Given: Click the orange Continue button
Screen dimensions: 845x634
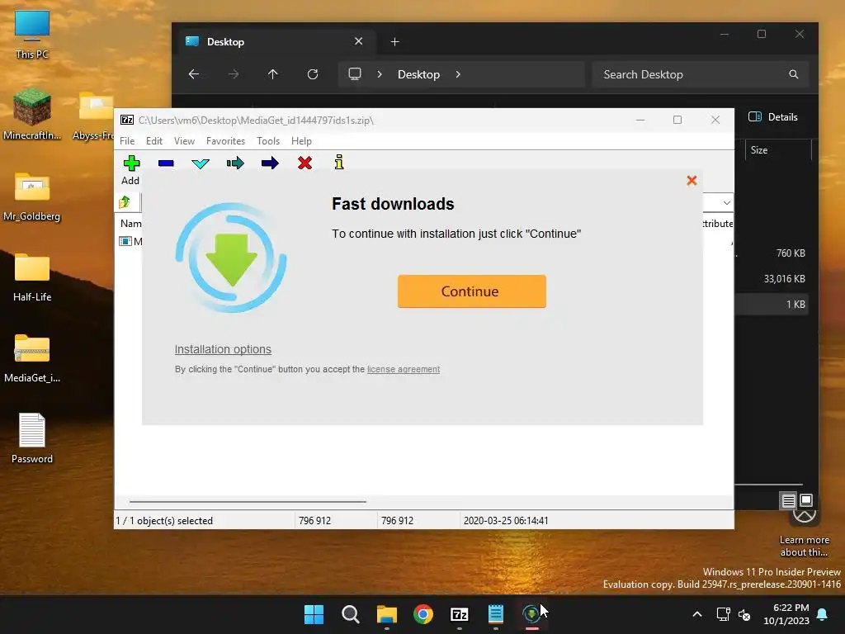Looking at the screenshot, I should pyautogui.click(x=471, y=291).
